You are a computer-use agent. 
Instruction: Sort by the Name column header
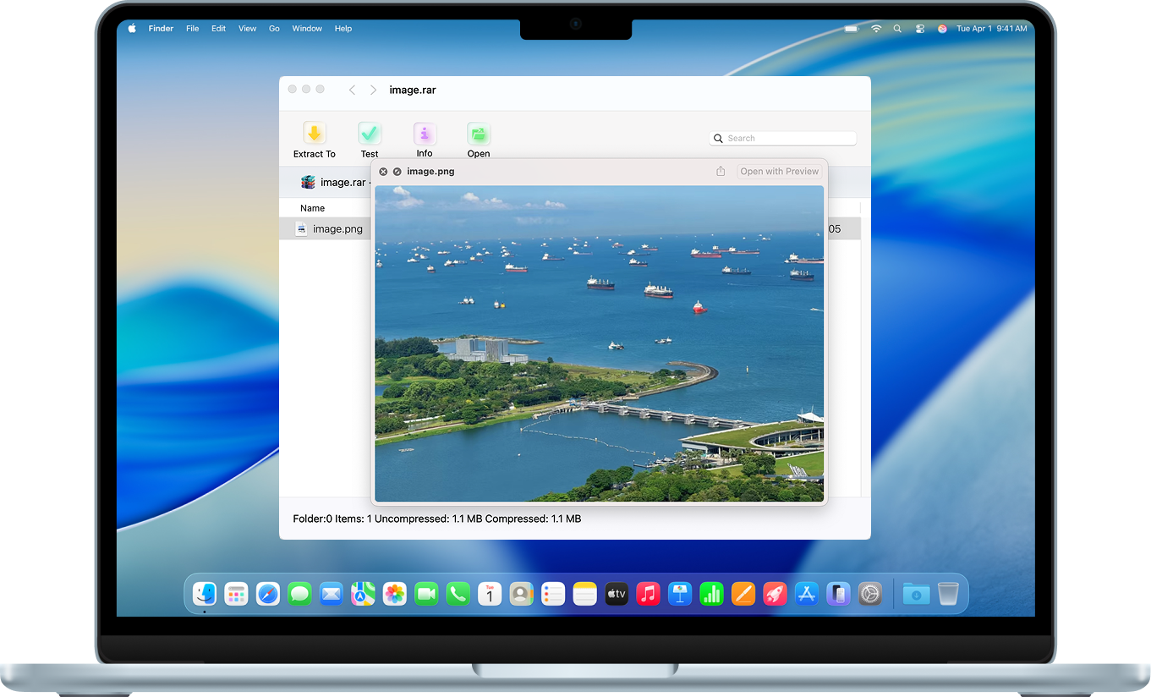click(x=312, y=208)
